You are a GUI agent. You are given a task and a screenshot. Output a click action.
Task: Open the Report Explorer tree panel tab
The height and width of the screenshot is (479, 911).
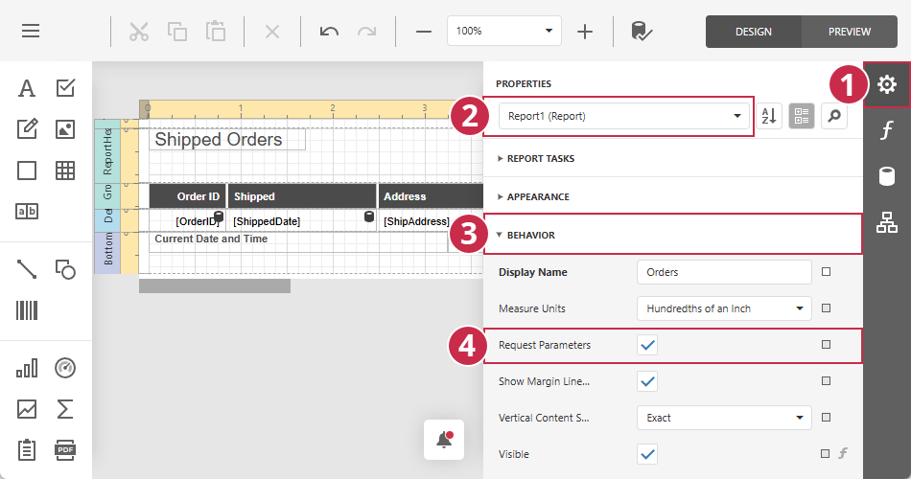coord(887,222)
